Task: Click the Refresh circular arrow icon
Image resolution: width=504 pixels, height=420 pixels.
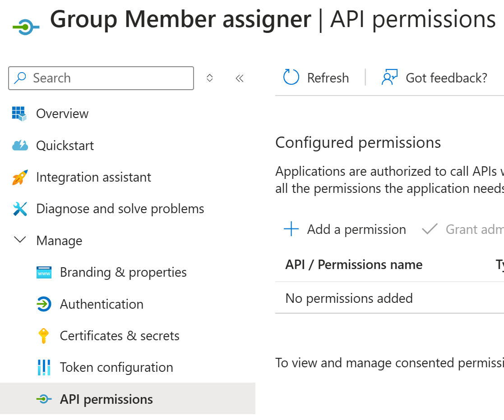Action: [x=291, y=77]
